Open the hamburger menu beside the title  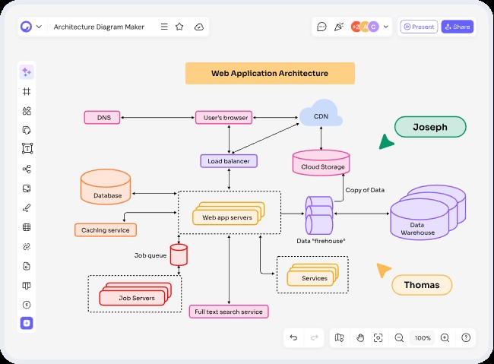pyautogui.click(x=164, y=27)
